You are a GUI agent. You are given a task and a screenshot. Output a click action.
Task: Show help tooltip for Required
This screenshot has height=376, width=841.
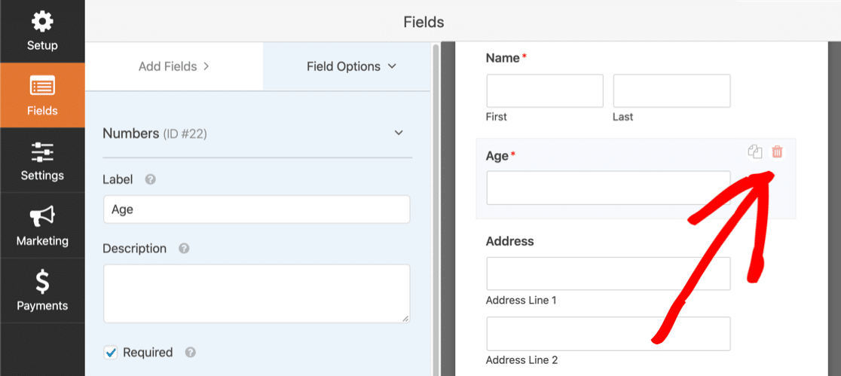click(x=191, y=352)
